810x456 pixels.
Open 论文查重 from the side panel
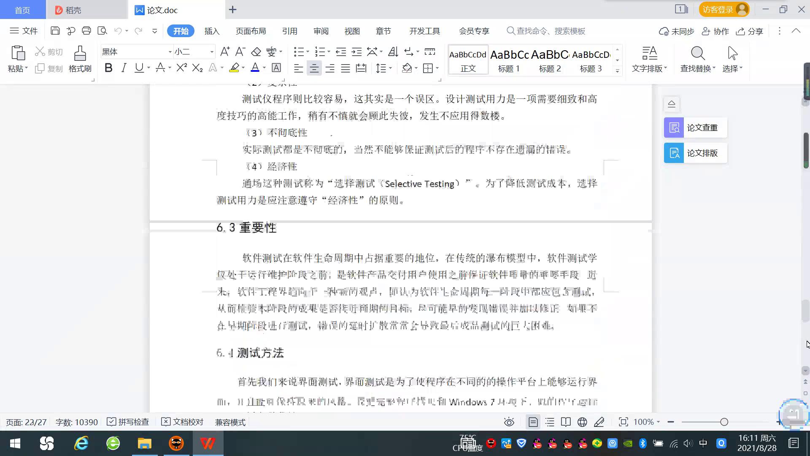695,128
